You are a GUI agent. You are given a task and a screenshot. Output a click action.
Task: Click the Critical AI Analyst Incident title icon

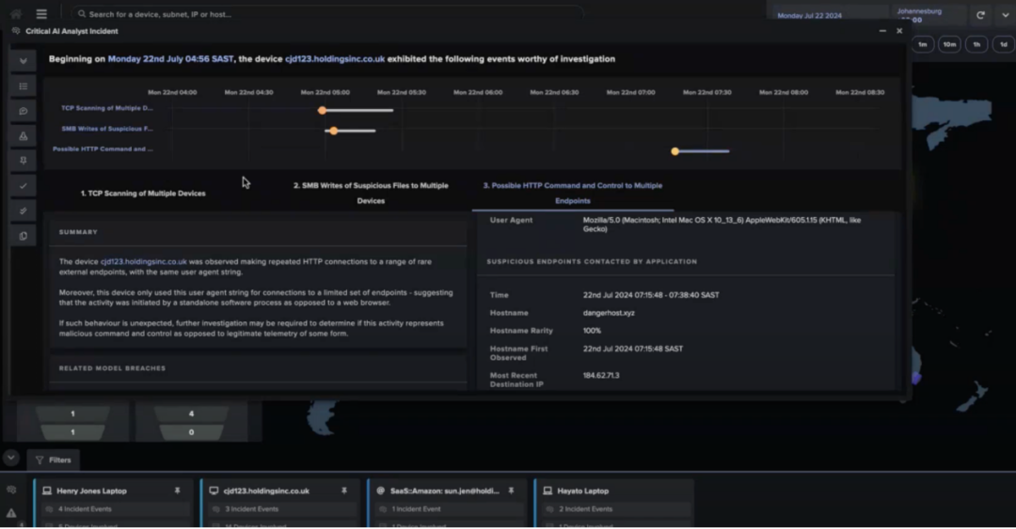[16, 31]
